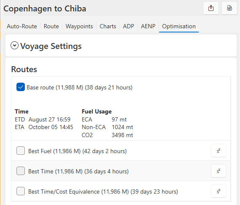Screen dimensions: 240x205
Task: Tick the Best Time/Cost Equivalence checkbox
Action: (x=21, y=191)
